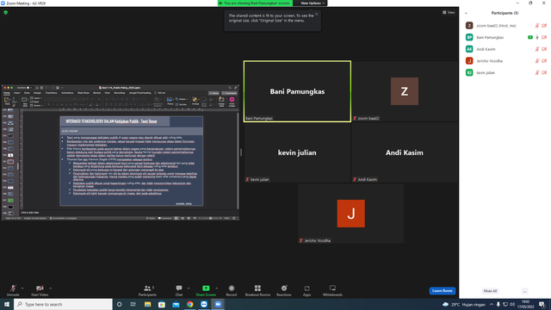Click the green encryption shield icon

click(6, 12)
